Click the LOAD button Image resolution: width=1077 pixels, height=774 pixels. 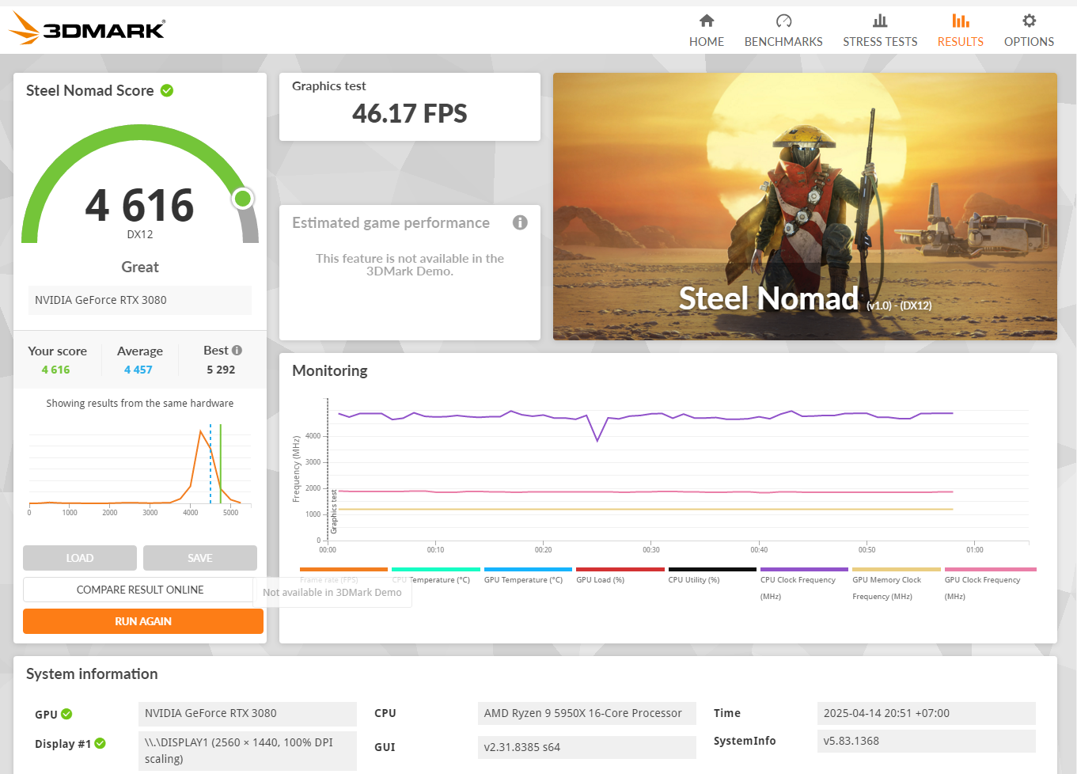pos(80,558)
